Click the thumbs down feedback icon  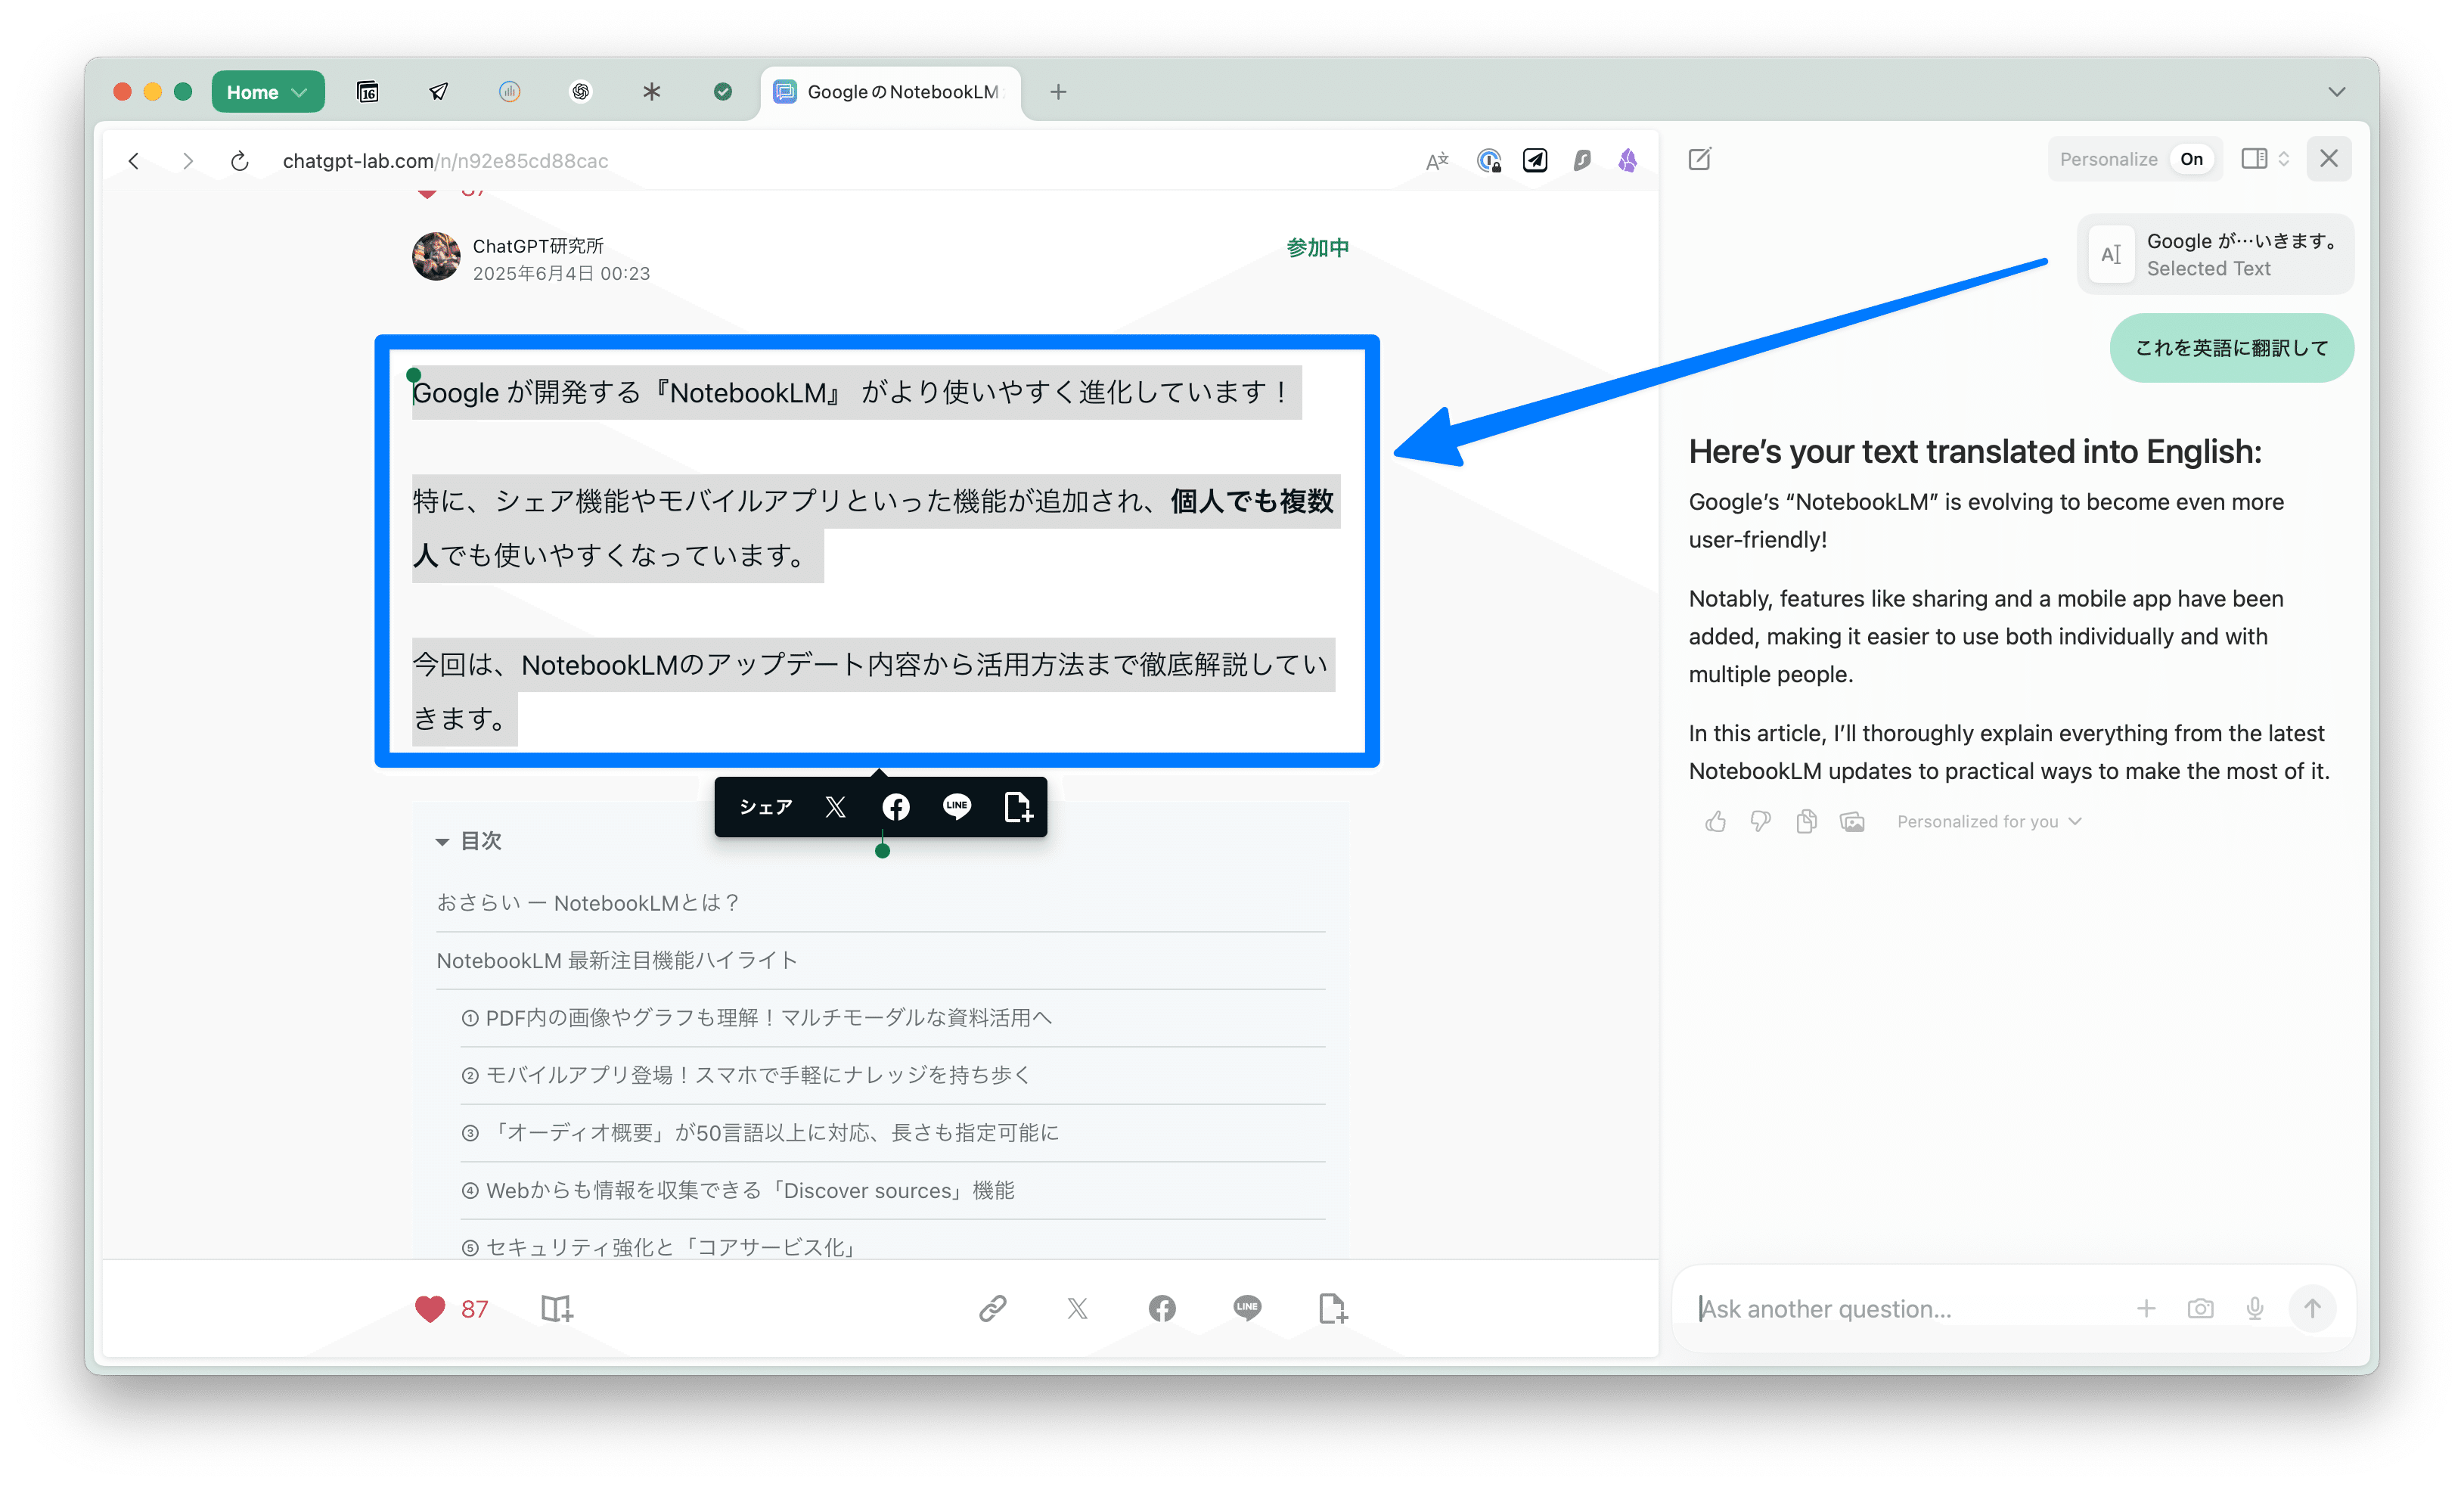(x=1761, y=821)
